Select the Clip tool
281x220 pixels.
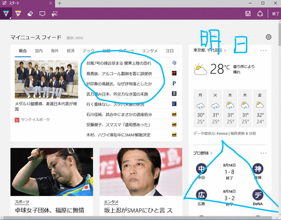pos(54,13)
